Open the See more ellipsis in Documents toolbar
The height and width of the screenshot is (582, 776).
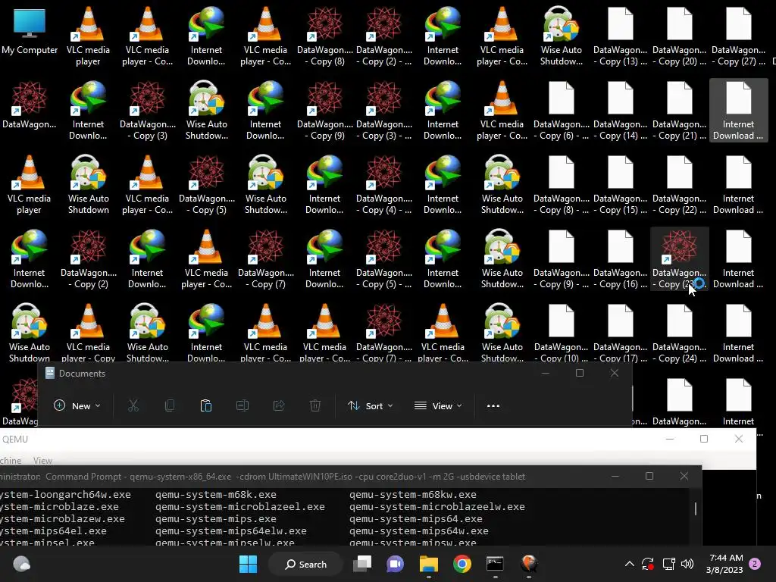pos(493,406)
